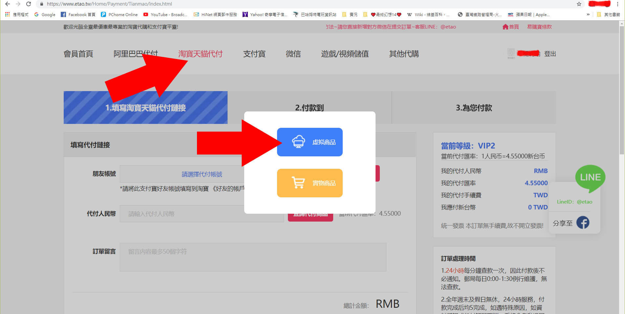Open the PChome Online bookmark
The height and width of the screenshot is (314, 625).
[119, 14]
